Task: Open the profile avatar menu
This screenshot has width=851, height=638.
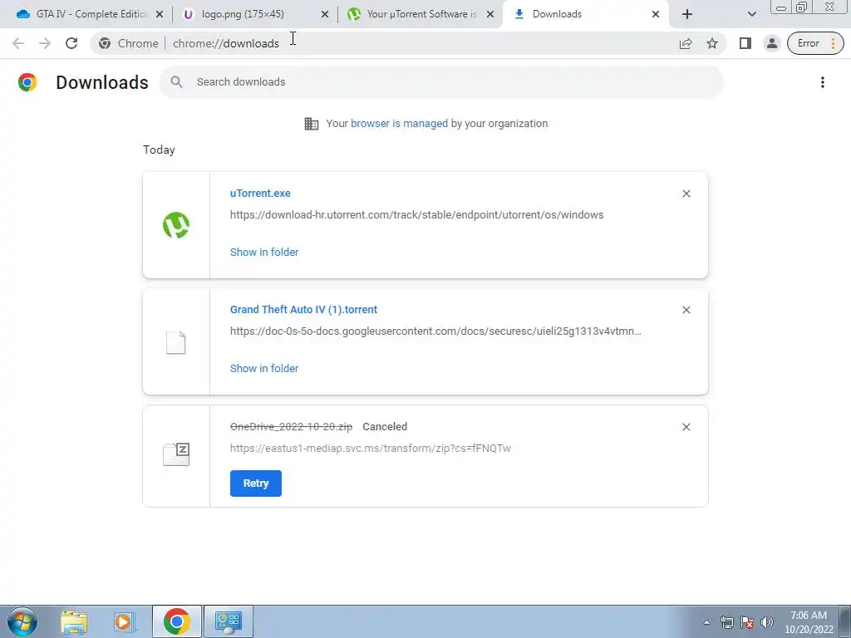Action: coord(772,43)
